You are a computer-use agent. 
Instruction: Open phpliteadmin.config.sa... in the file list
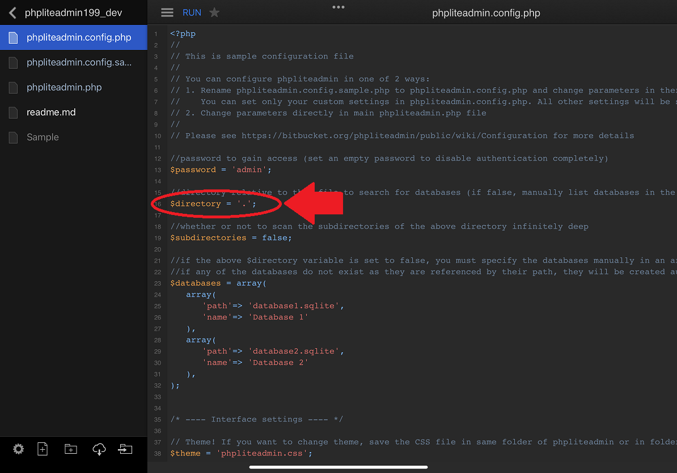(x=73, y=62)
